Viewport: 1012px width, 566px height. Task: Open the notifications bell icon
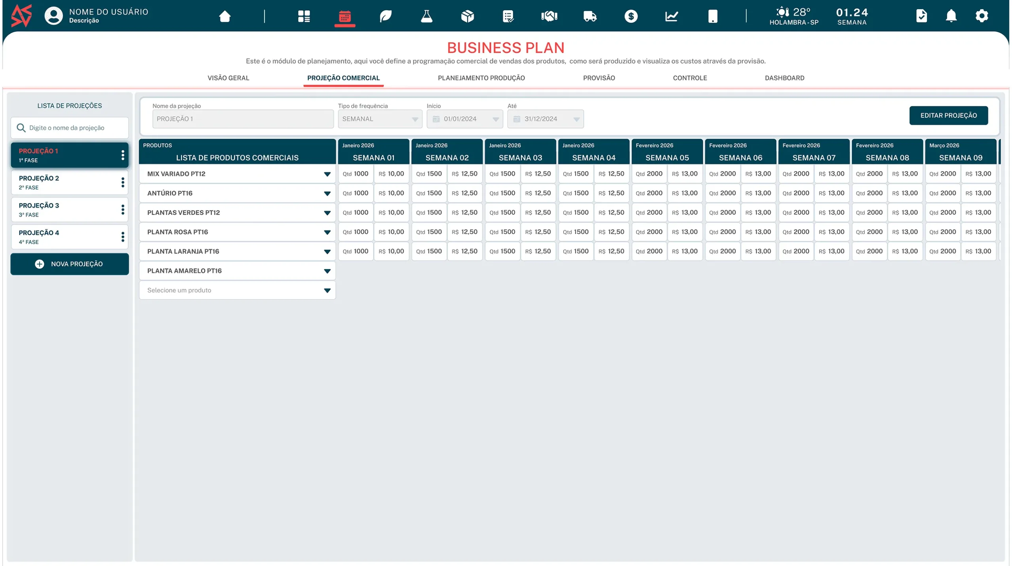[x=951, y=16]
